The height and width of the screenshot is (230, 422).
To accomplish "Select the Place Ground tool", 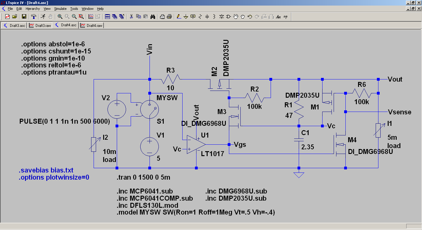I will click(186, 16).
